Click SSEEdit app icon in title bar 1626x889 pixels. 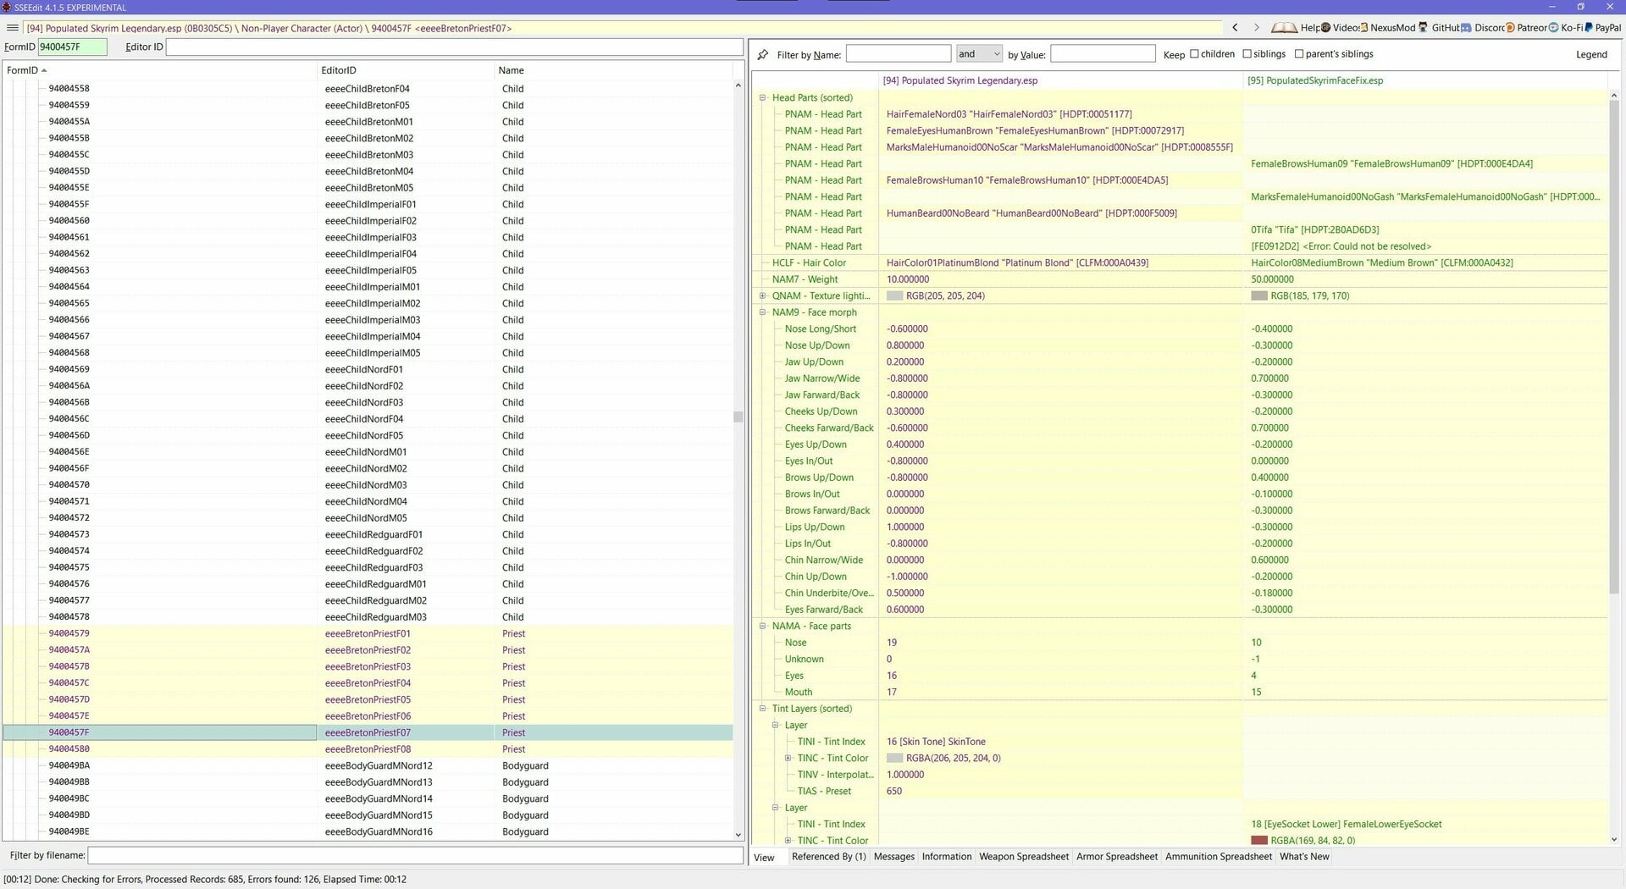tap(7, 7)
